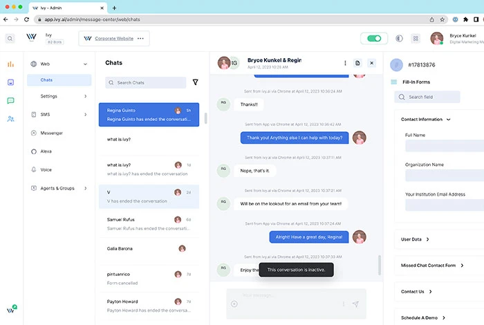
Task: Click 'Will be on the lookout' message
Action: tap(291, 204)
